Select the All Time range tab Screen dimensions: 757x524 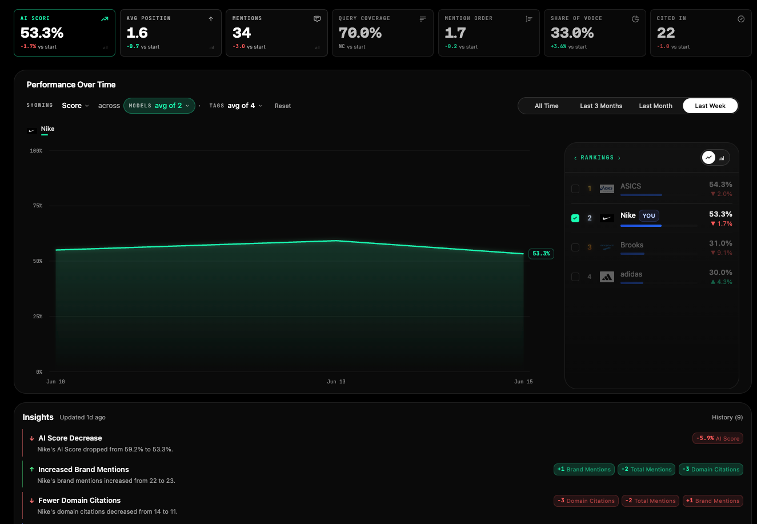pos(547,106)
